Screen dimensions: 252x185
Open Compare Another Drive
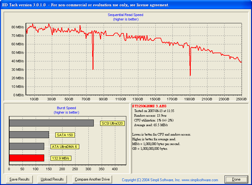tap(92, 179)
